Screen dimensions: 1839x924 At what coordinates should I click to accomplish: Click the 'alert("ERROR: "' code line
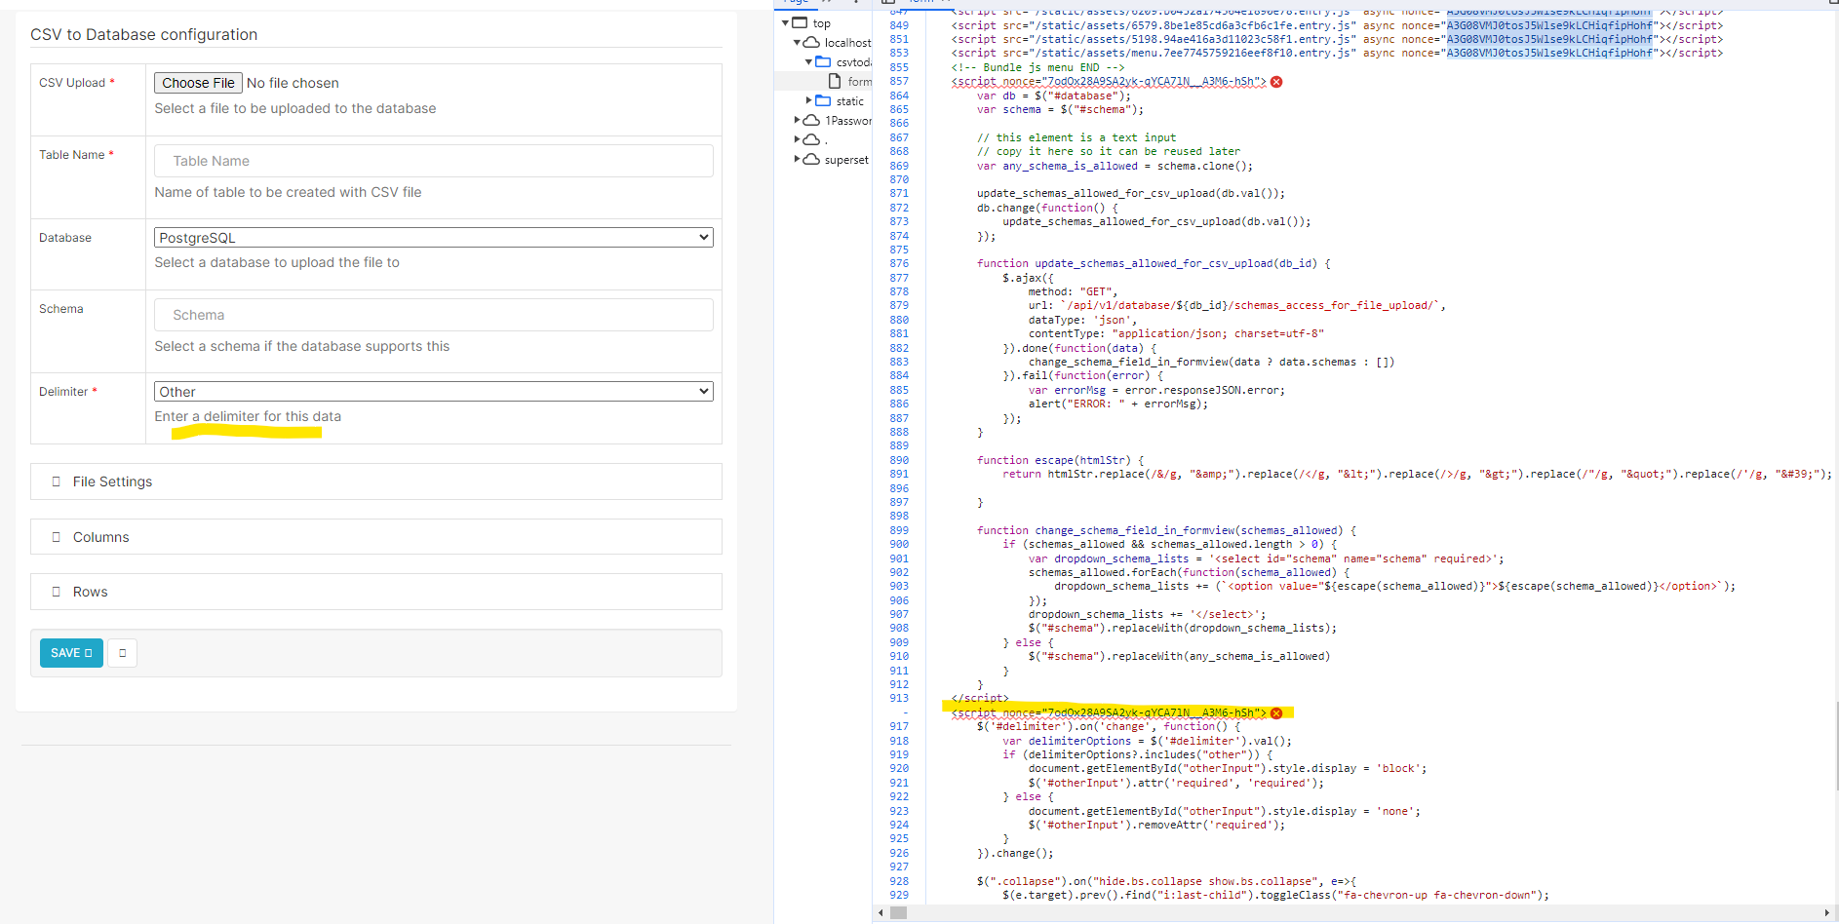(1118, 404)
